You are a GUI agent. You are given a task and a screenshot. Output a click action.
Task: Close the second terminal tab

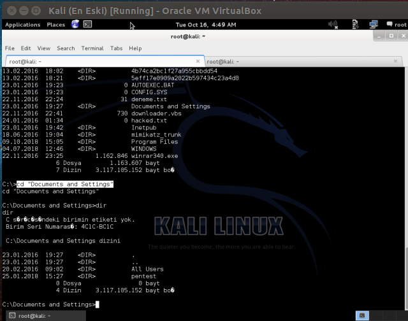coord(395,61)
